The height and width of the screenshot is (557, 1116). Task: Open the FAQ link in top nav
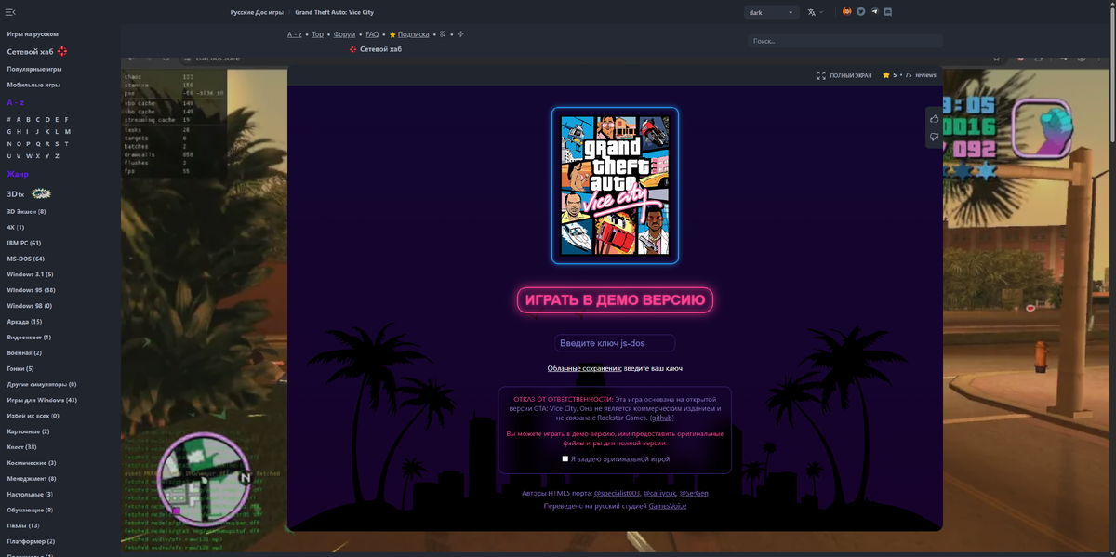(x=372, y=34)
